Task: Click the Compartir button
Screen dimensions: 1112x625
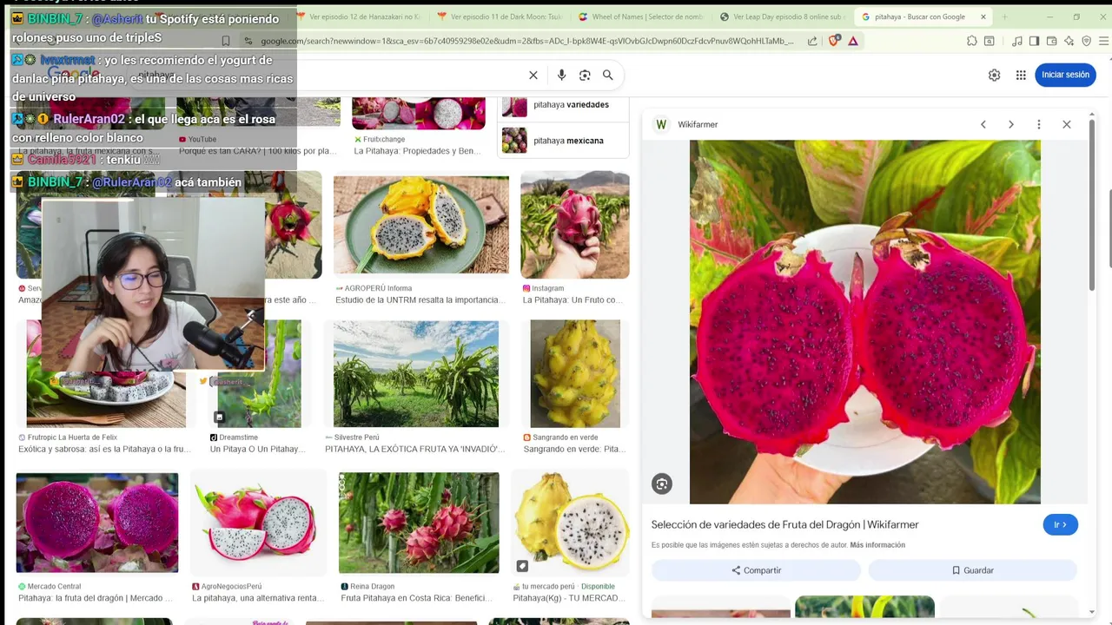Action: pyautogui.click(x=756, y=570)
